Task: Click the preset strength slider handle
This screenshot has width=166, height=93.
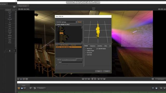Action: [x=10, y=51]
